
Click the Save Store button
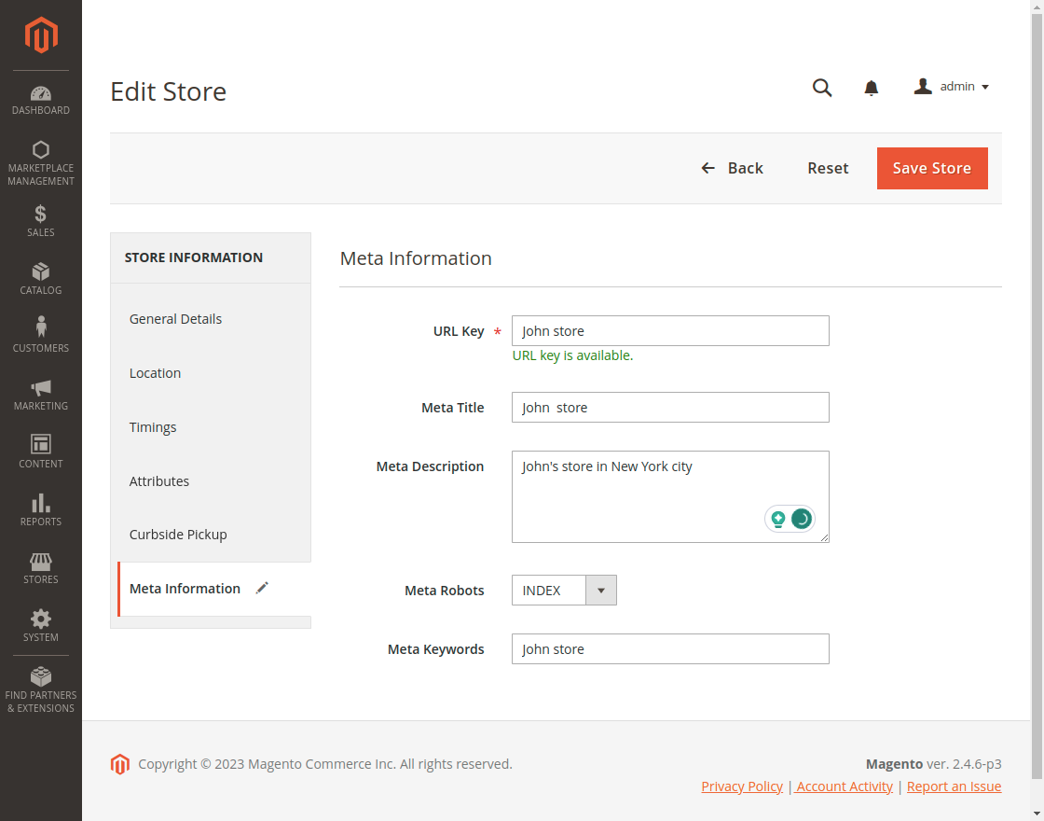click(931, 168)
